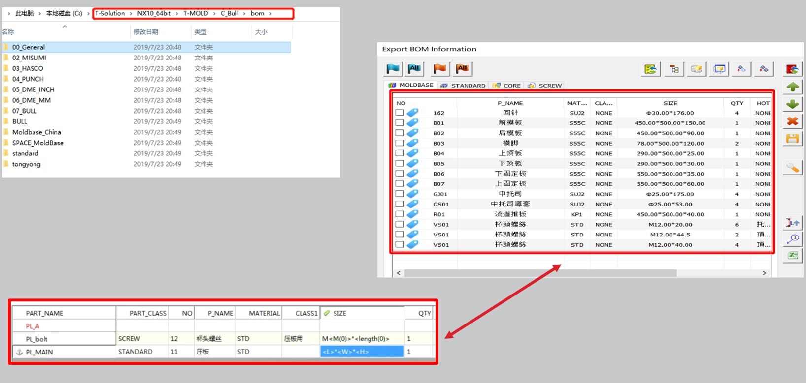
Task: Click the save floppy disk icon
Action: coord(792,138)
